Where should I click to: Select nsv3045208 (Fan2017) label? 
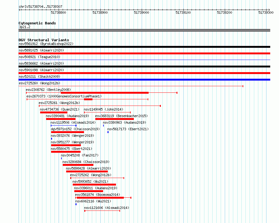tap(80, 155)
